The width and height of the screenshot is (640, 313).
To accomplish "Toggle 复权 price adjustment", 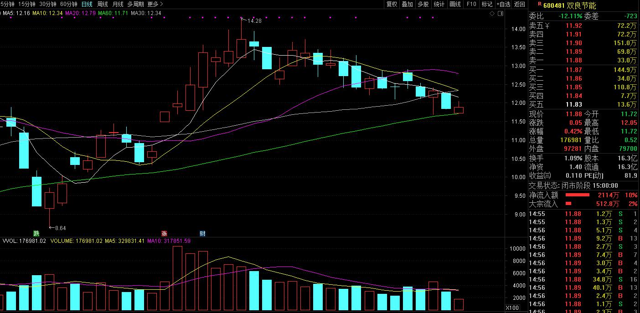I will [392, 4].
